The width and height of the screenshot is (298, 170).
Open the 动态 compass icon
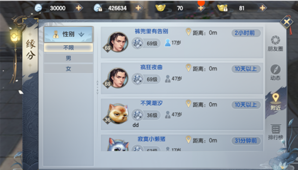pos(275,73)
